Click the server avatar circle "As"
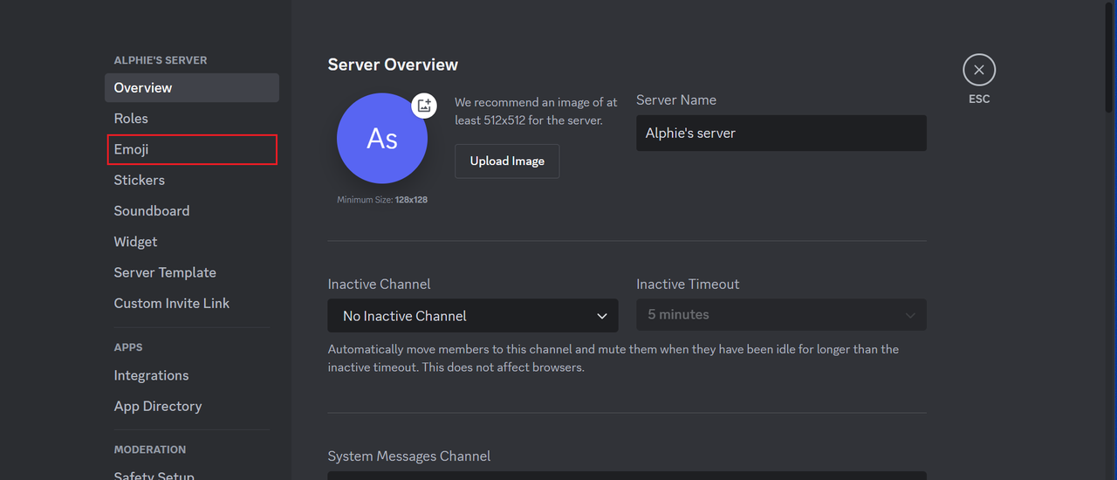This screenshot has height=480, width=1117. click(382, 138)
